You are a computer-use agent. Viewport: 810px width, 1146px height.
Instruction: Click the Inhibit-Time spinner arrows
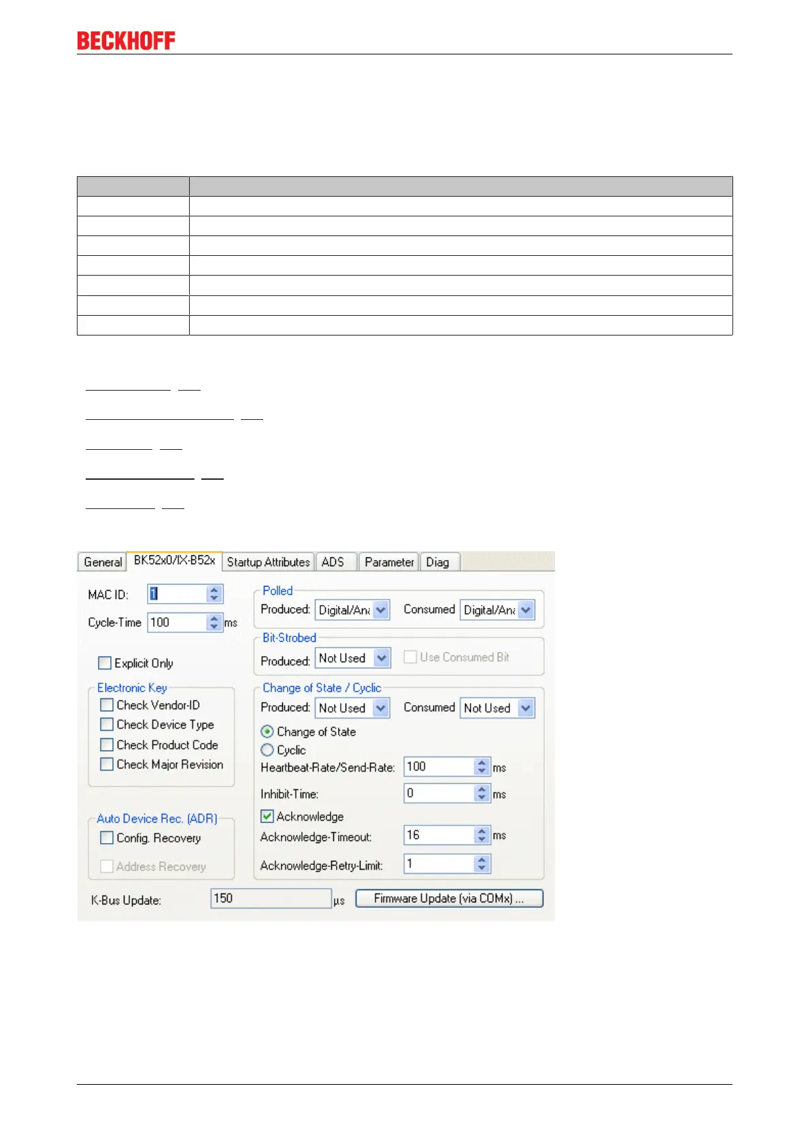[x=482, y=793]
